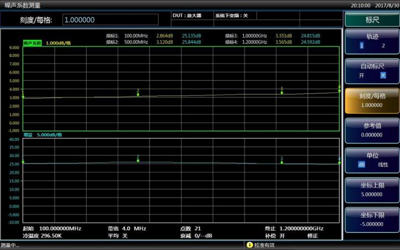
Task: Open the 标尺 menu header
Action: click(x=372, y=19)
